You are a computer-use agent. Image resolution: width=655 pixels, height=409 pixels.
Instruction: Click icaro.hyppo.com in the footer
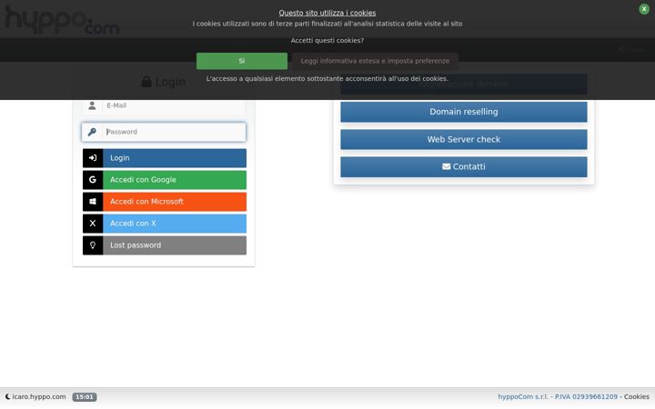(39, 397)
